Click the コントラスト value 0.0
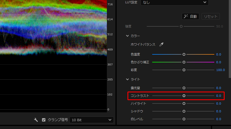Screen dimensions: 231x129 click(x=219, y=96)
